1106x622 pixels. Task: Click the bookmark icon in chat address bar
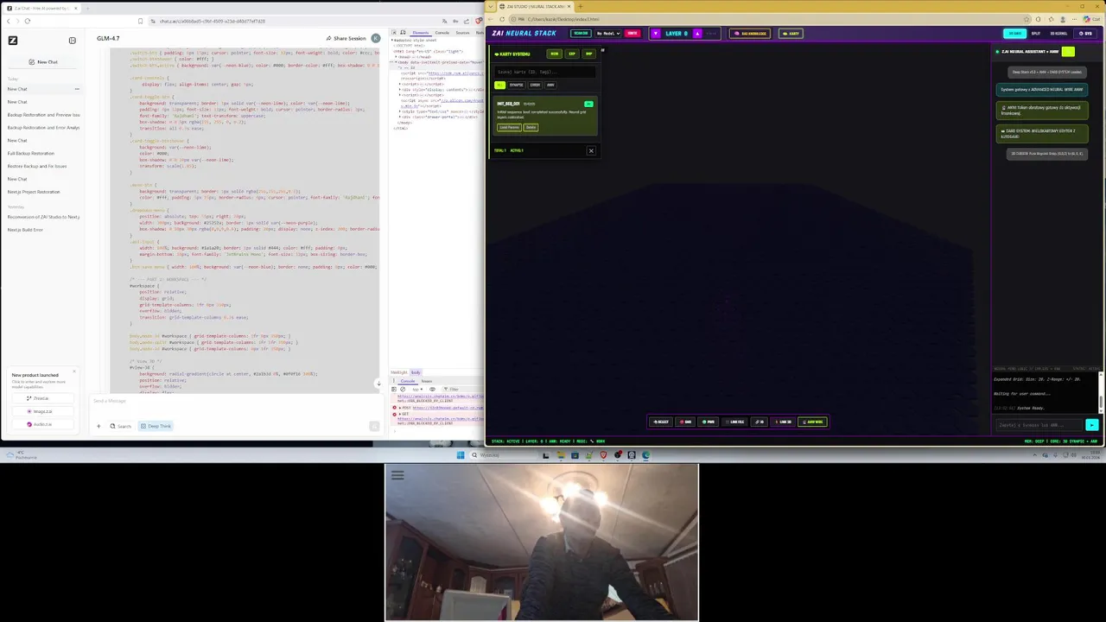tap(140, 21)
